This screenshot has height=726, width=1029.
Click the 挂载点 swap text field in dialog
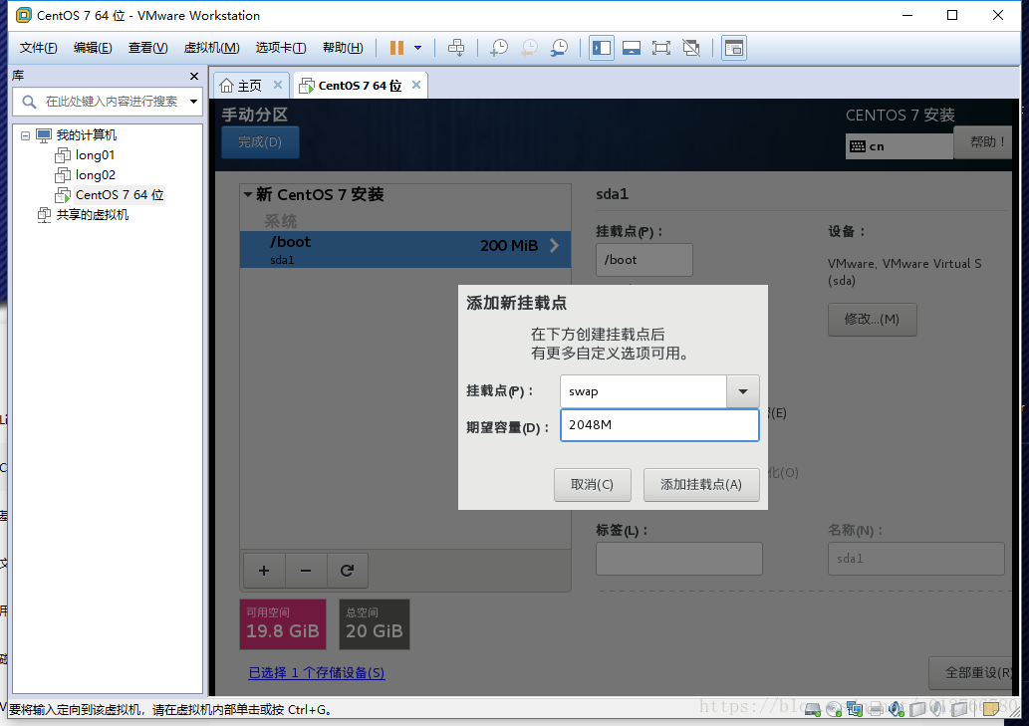click(x=643, y=390)
